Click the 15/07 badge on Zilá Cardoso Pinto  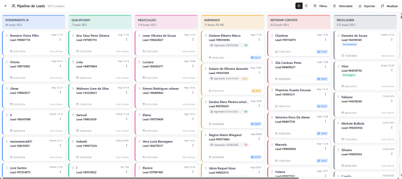point(322,79)
